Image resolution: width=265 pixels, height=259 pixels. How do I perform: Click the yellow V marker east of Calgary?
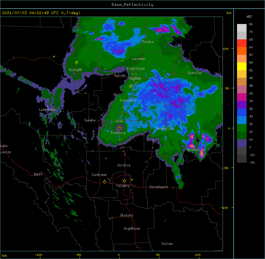coord(132,180)
